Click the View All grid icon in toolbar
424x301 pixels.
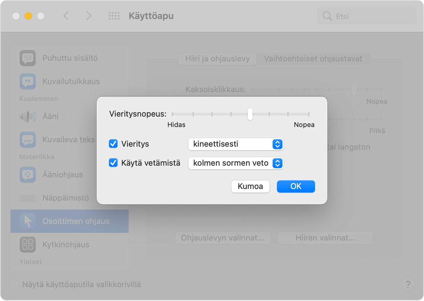pyautogui.click(x=114, y=16)
